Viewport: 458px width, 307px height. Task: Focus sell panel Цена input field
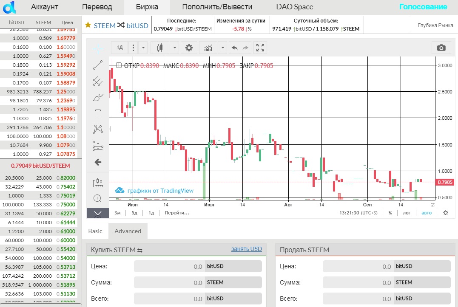358,266
